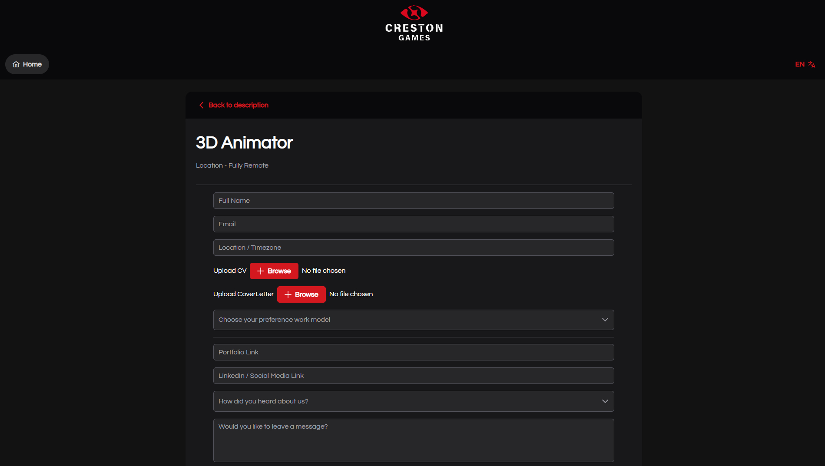Click the back arrow chevron icon
Viewport: 825px width, 466px height.
[201, 105]
